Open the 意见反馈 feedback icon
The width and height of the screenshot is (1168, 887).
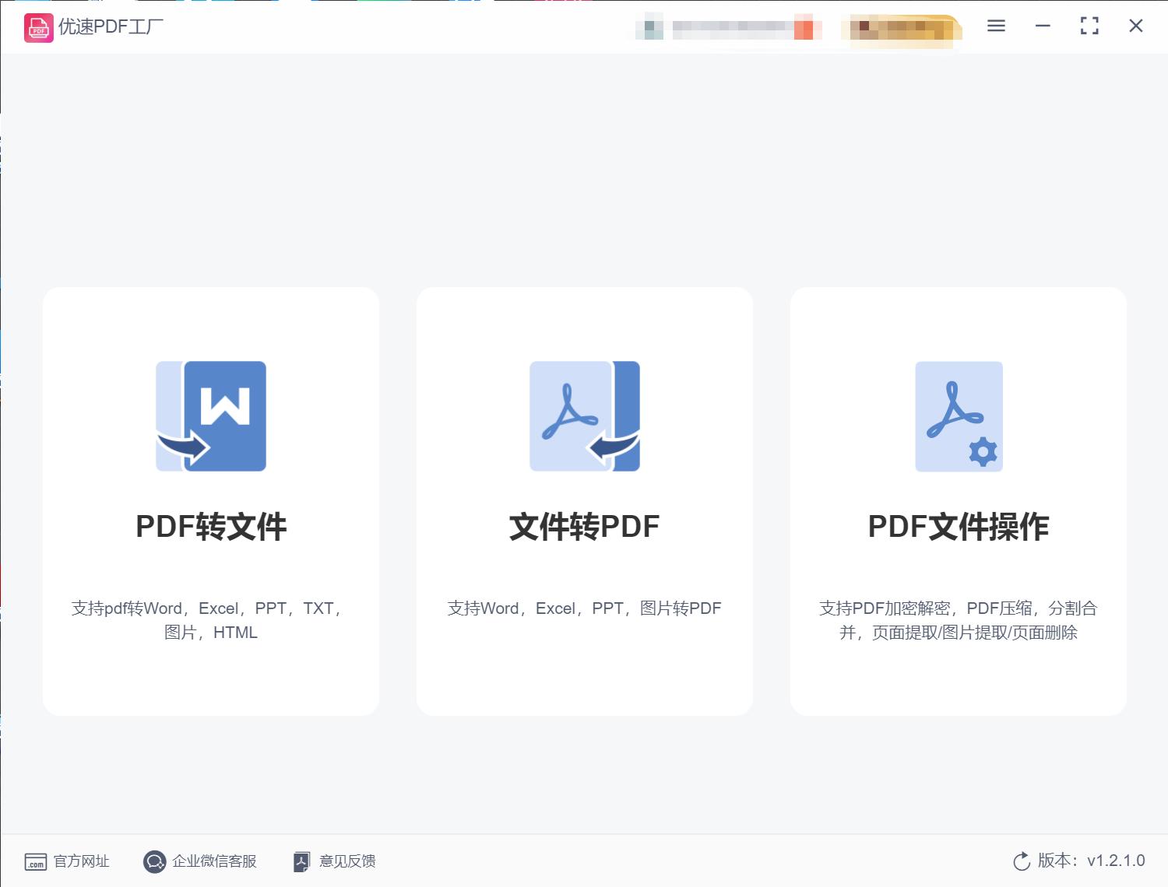click(x=303, y=861)
